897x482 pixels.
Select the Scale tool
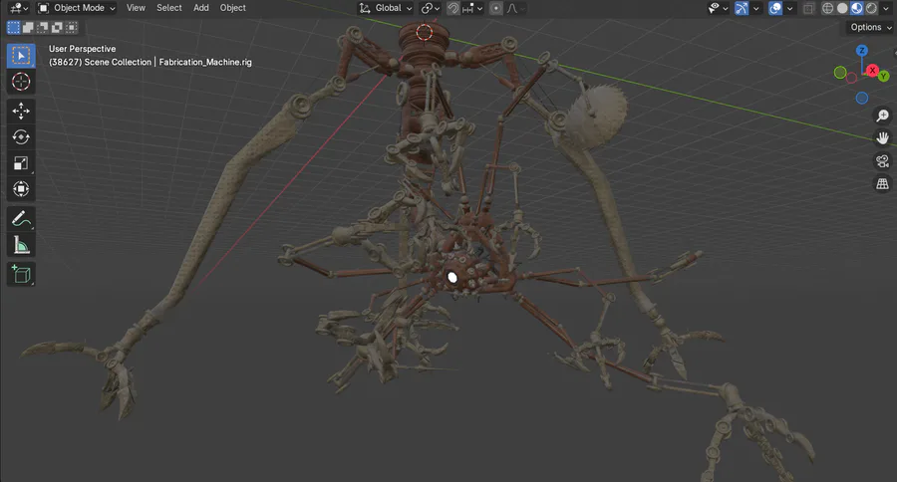pos(21,163)
